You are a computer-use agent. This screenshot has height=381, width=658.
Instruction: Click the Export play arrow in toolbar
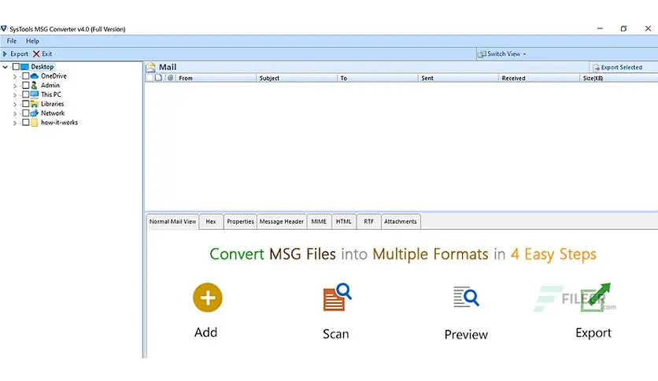pos(5,54)
